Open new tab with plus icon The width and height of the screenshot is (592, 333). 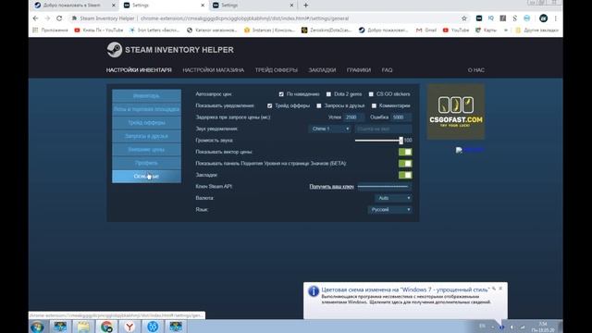[306, 6]
